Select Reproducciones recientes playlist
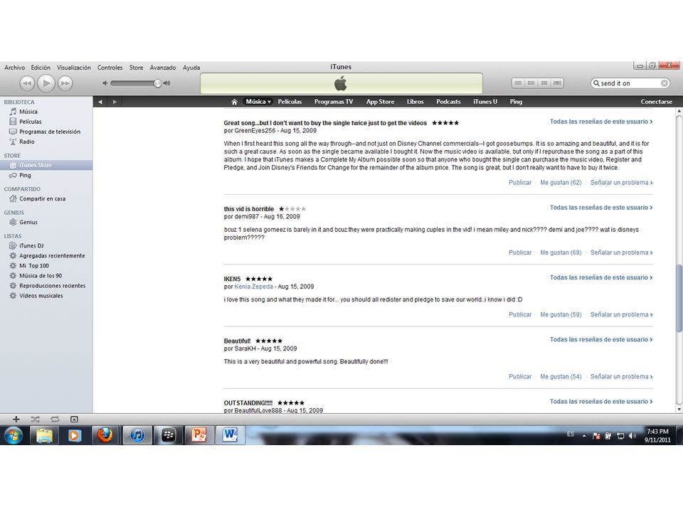Screen dimensions: 683x512 (x=46, y=286)
